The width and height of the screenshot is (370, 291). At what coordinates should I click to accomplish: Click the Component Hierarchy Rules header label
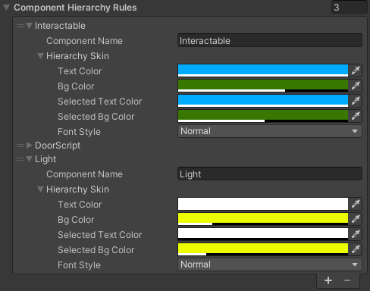click(x=75, y=8)
